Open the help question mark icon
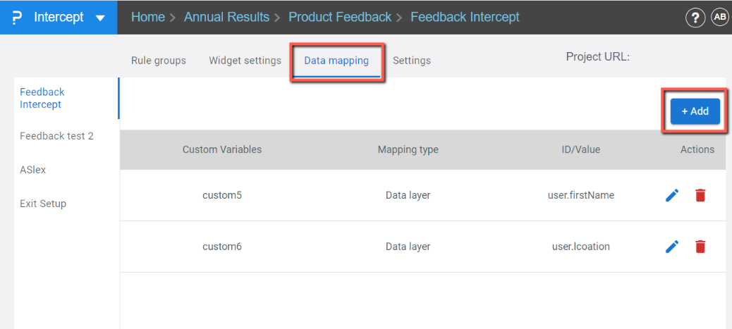Viewport: 732px width, 329px height. pos(695,18)
